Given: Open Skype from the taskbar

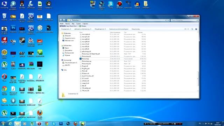Looking at the screenshot, I should [54, 124].
